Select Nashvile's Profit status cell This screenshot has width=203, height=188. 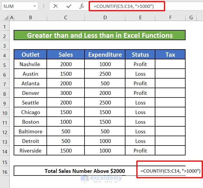click(x=140, y=64)
